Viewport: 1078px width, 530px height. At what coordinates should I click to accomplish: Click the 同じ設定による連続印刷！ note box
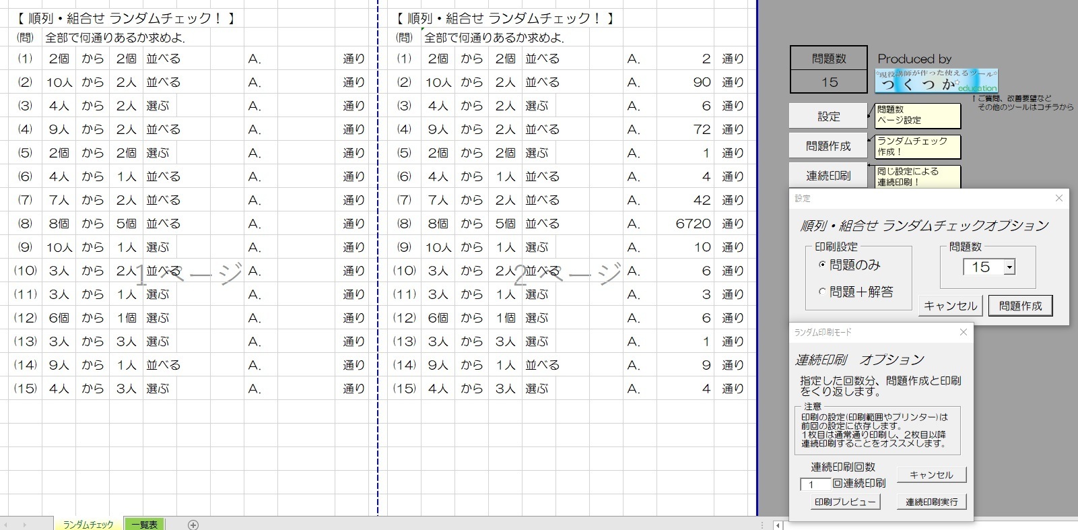point(917,176)
